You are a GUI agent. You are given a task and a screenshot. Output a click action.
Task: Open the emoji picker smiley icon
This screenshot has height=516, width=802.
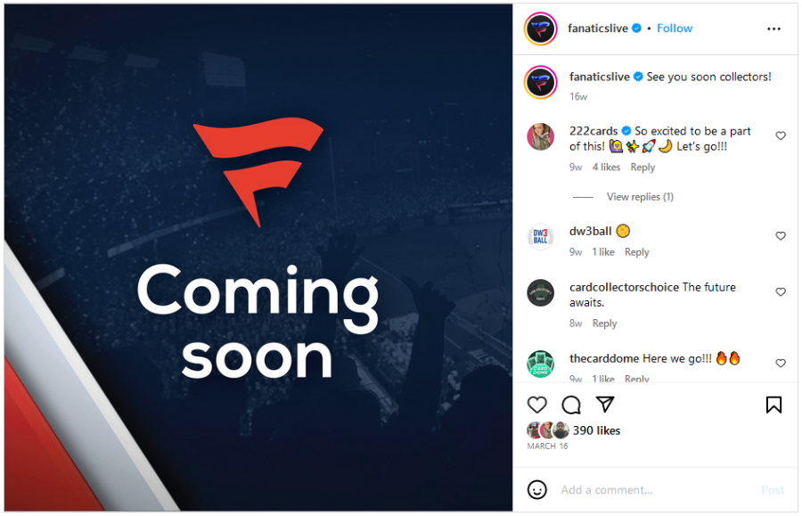click(536, 489)
